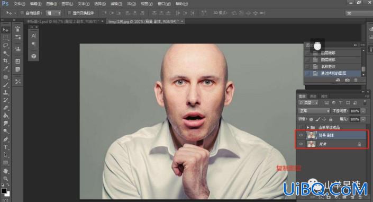Select the Healing Brush tool
This screenshot has width=373, height=202.
click(x=5, y=77)
